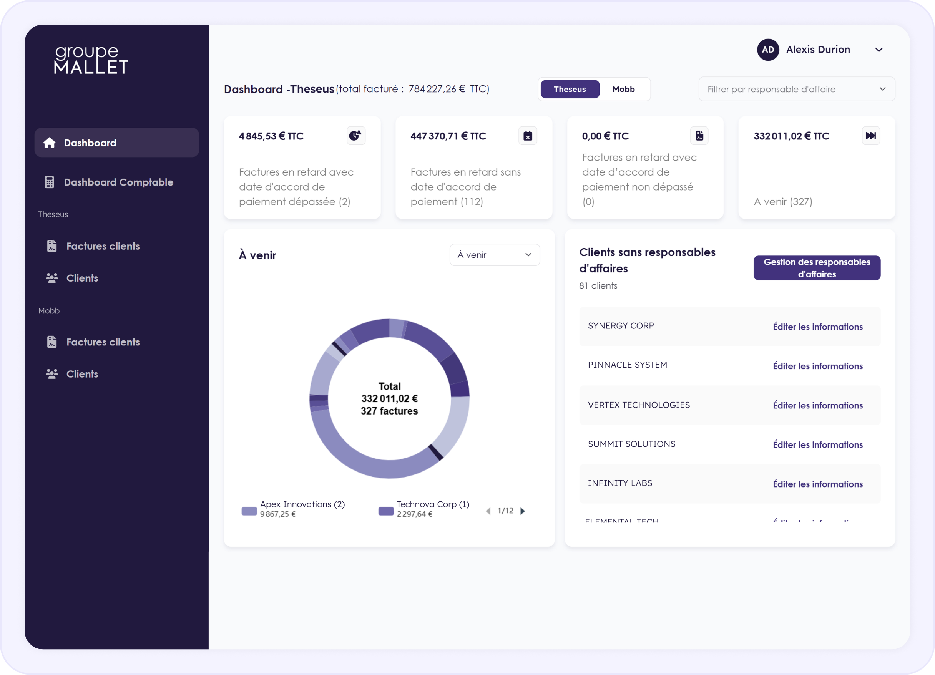Expand the Alexis Durion user menu chevron
Screen dimensions: 935x675
[879, 50]
